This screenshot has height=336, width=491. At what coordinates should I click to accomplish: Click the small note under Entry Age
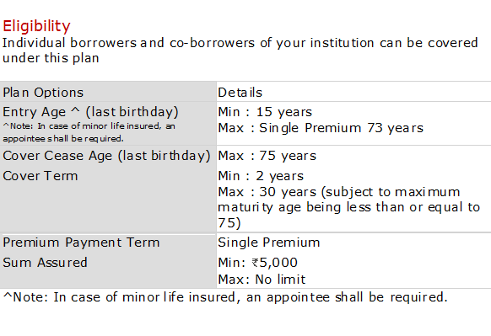pyautogui.click(x=89, y=132)
